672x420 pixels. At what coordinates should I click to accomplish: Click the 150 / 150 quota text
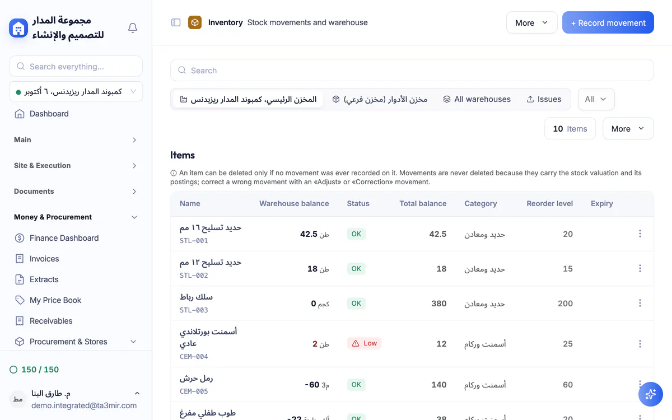pyautogui.click(x=40, y=370)
